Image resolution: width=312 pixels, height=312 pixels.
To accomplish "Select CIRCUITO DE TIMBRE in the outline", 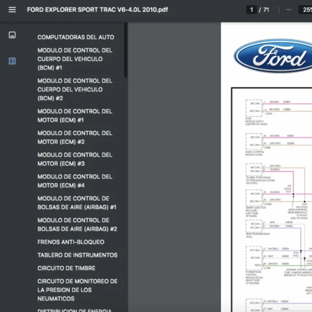I will (66, 268).
